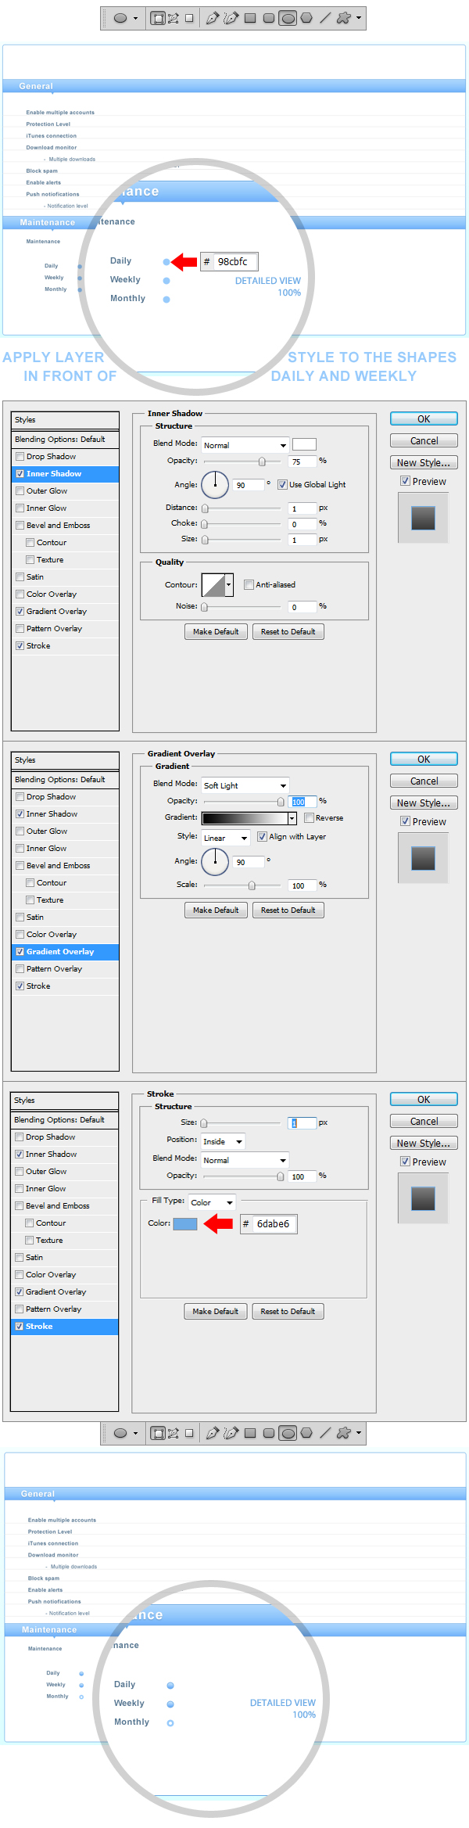469x1828 pixels.
Task: Choose the Rectangle shape tool in the topmost options bar
Action: 250,18
